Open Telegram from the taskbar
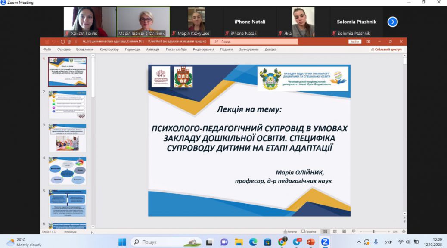This screenshot has width=447, height=248. pyautogui.click(x=296, y=242)
